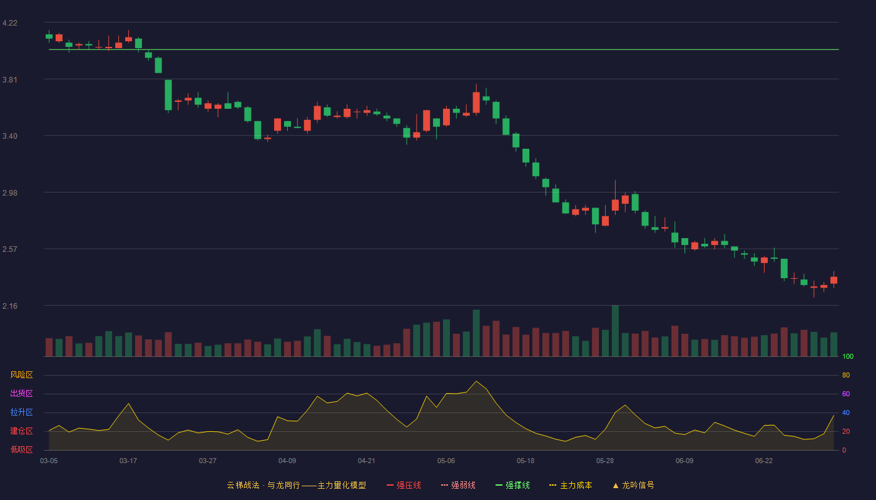
Task: Click the 06-09 date label
Action: click(x=685, y=461)
